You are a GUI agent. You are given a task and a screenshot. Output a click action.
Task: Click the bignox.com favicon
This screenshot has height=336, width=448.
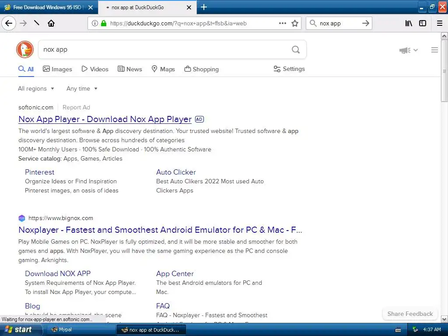pyautogui.click(x=22, y=218)
